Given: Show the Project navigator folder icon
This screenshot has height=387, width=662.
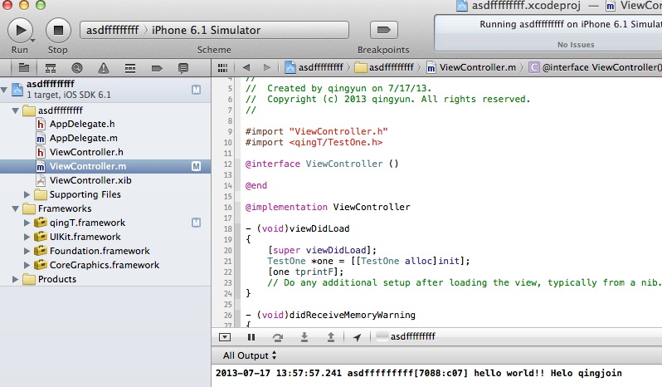Looking at the screenshot, I should pyautogui.click(x=24, y=68).
